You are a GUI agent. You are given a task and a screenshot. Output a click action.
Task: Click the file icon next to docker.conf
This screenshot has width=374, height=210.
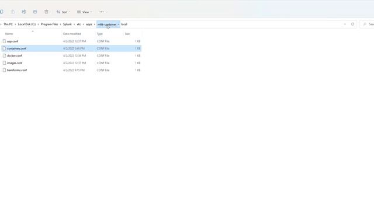[4, 55]
